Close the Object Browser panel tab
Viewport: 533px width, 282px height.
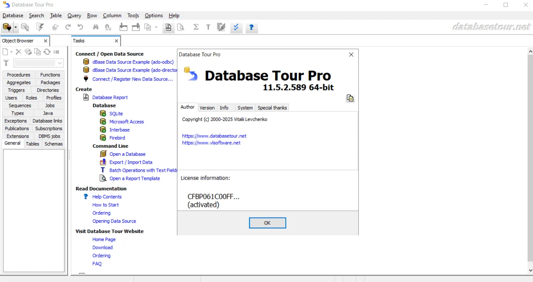(x=45, y=41)
